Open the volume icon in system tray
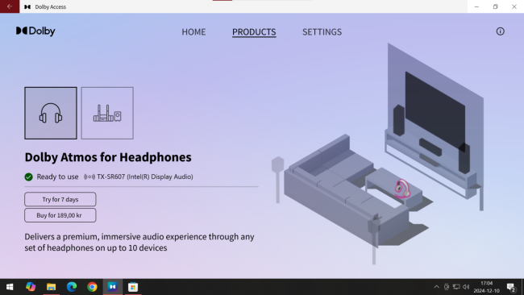 (x=466, y=287)
